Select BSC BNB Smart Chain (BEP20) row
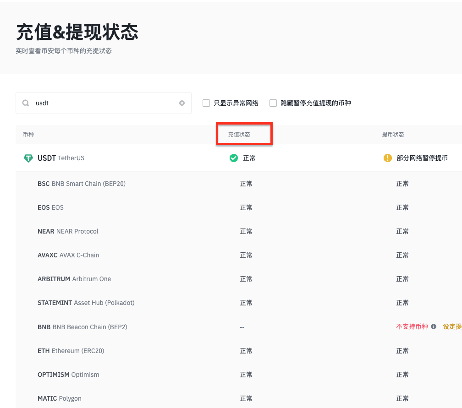Image resolution: width=462 pixels, height=408 pixels. point(239,184)
